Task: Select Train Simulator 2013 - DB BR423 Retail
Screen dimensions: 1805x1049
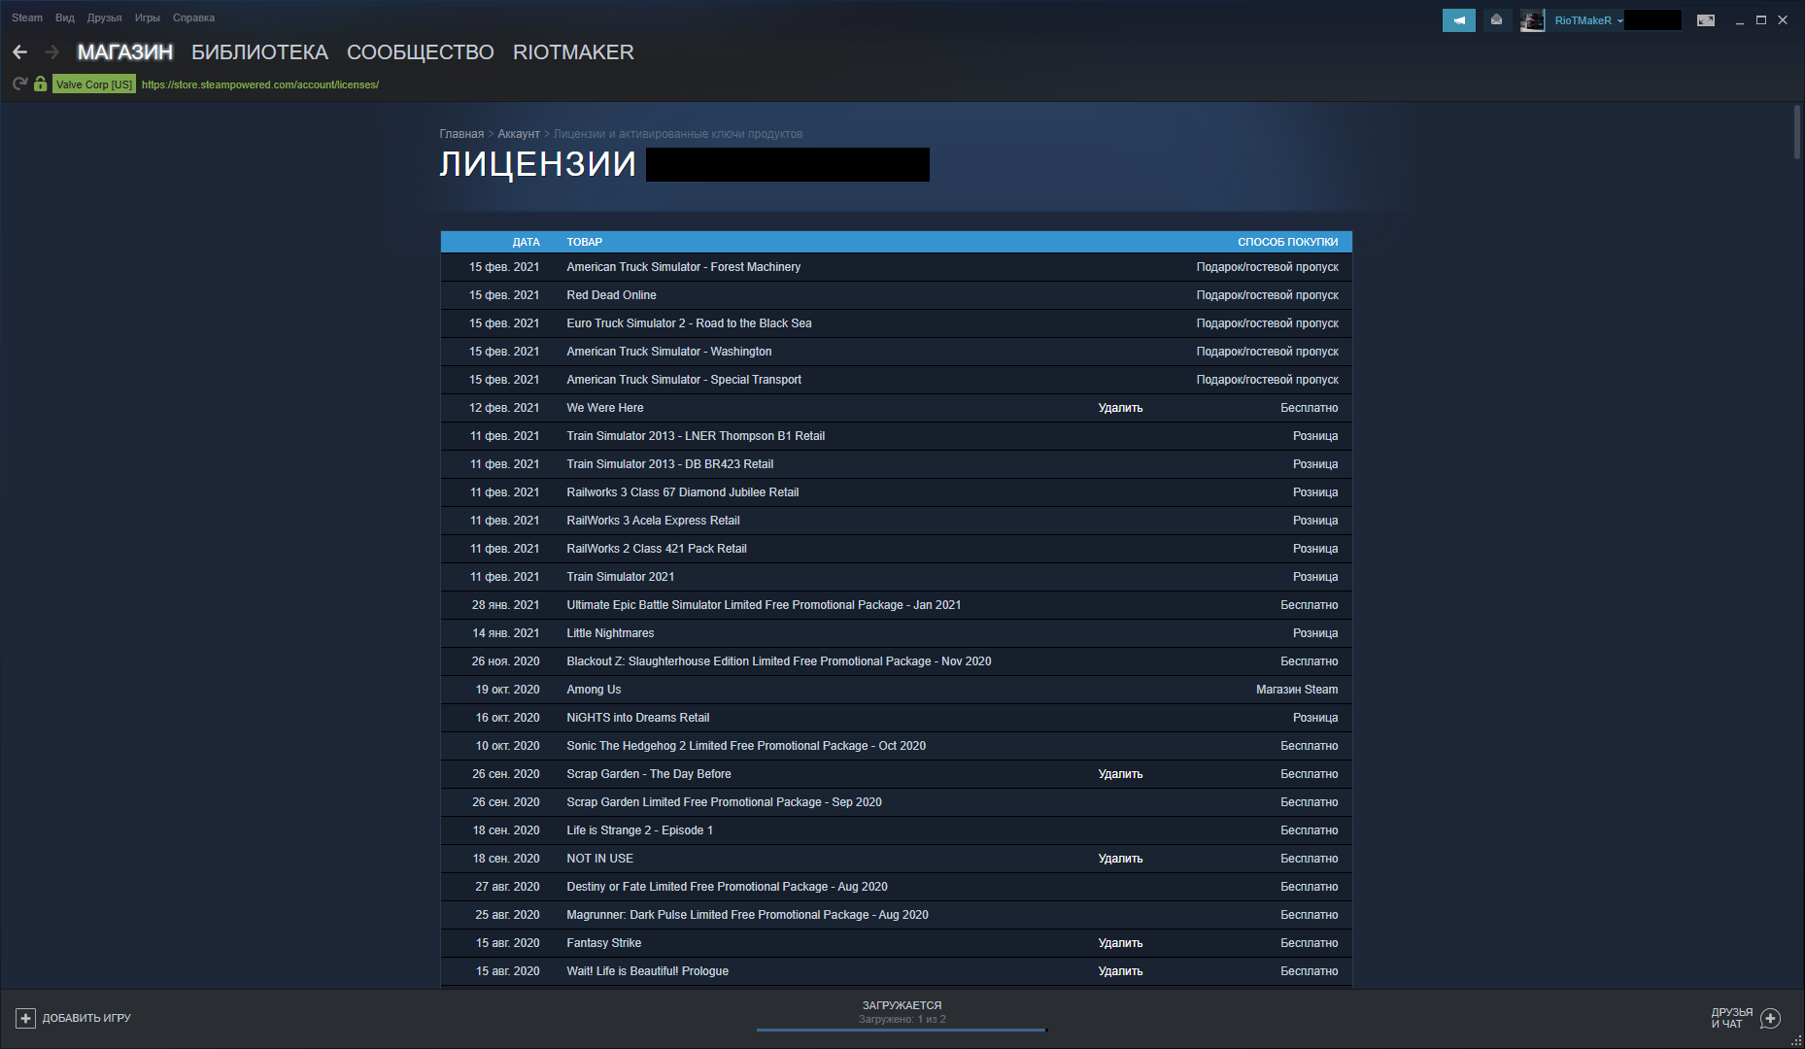Action: point(670,464)
